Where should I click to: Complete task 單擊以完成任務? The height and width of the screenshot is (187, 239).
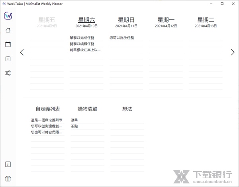[82, 38]
